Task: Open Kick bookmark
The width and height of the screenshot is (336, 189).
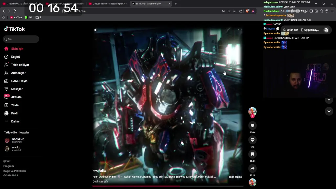Action: [29, 17]
